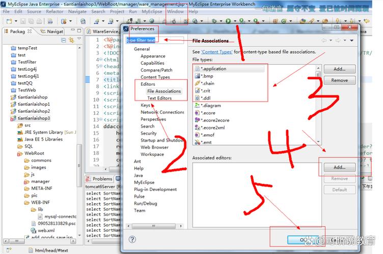Maximize the Package Explorer view
Viewport: 383px width, 254px height.
click(x=79, y=30)
